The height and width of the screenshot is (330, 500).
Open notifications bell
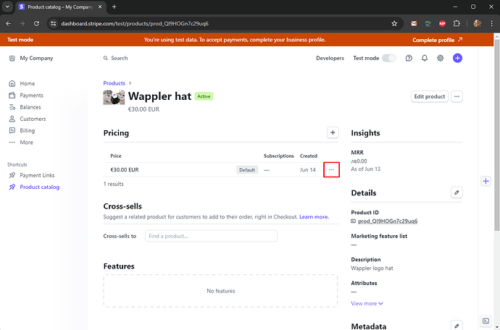click(x=425, y=59)
